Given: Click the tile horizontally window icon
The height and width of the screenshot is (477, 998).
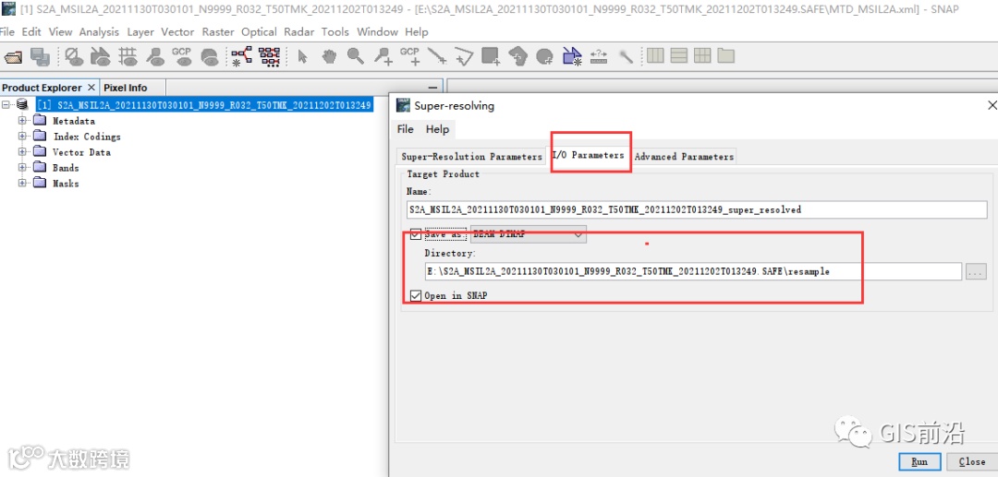Looking at the screenshot, I should click(x=655, y=56).
